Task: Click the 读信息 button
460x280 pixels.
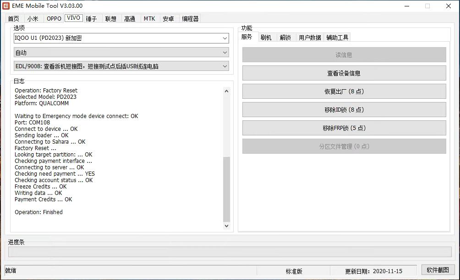Action: pyautogui.click(x=344, y=55)
